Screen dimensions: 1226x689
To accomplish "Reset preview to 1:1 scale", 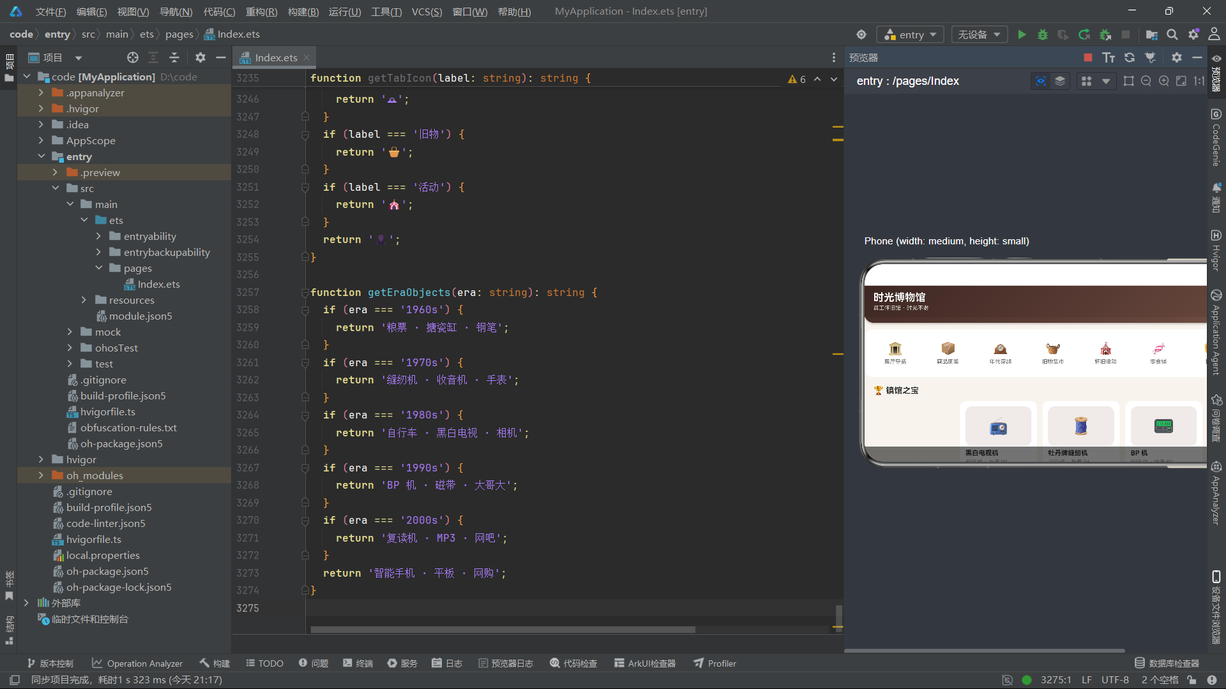I will [x=1199, y=81].
